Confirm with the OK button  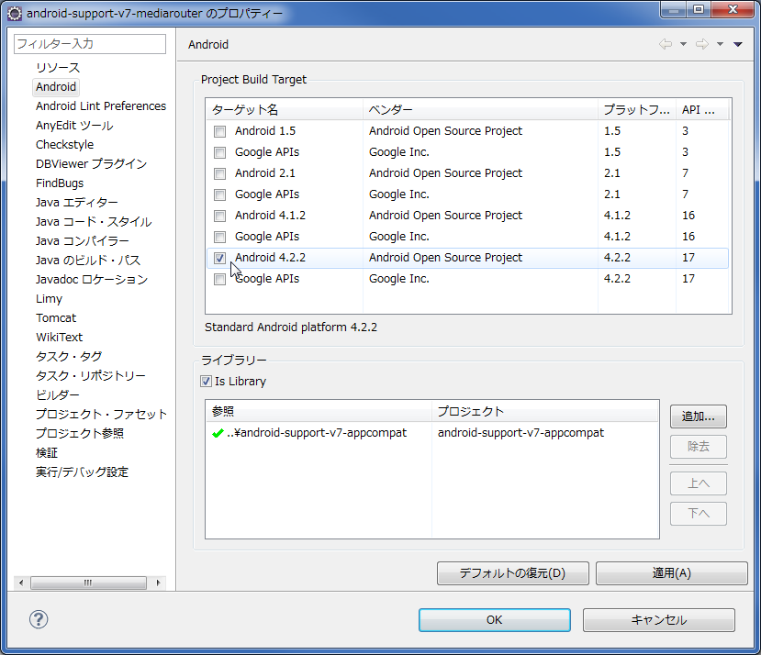pyautogui.click(x=495, y=620)
